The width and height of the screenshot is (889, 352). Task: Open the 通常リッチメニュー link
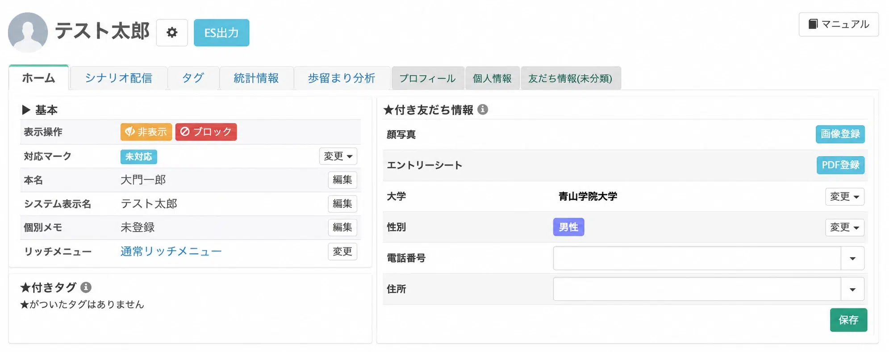171,252
